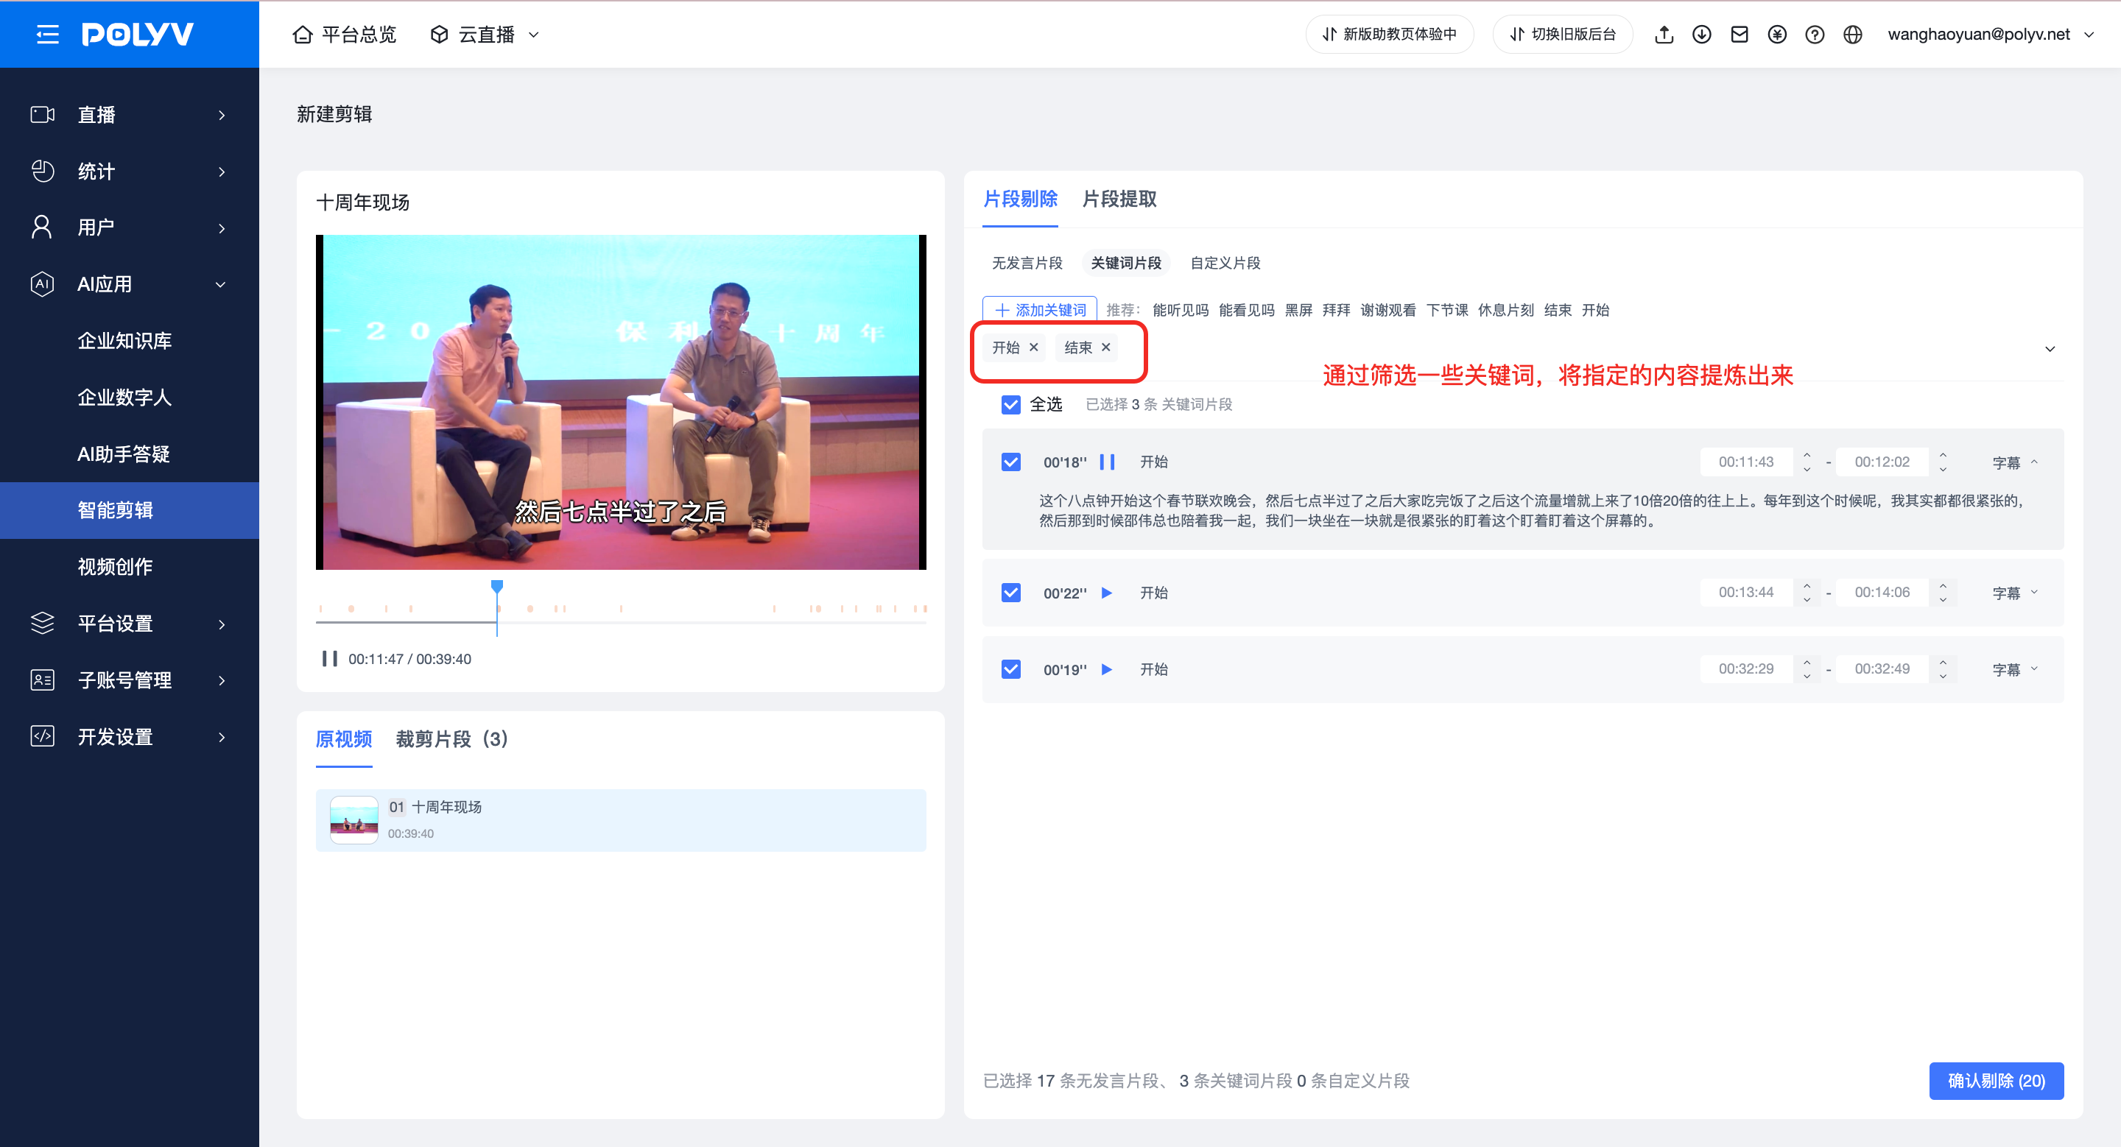The image size is (2121, 1147).
Task: Open the 云直播 product dropdown
Action: [485, 35]
